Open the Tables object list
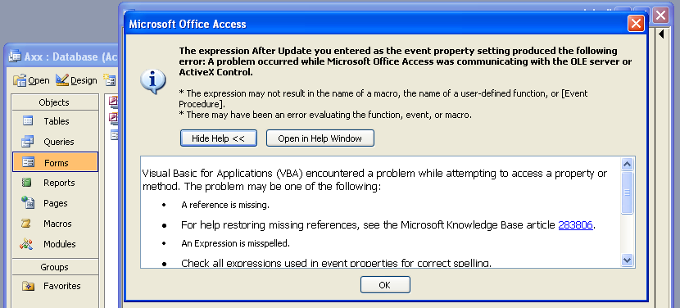The image size is (680, 308). (x=55, y=121)
